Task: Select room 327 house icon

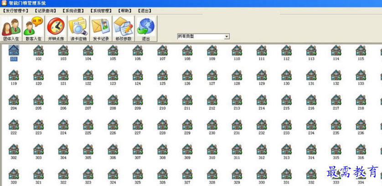Action: tap(187, 174)
